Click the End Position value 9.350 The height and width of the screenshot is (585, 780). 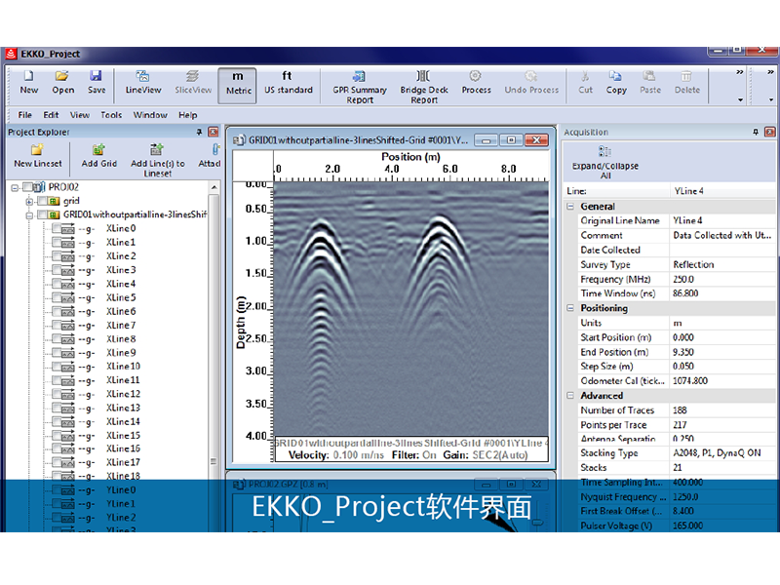pos(683,352)
